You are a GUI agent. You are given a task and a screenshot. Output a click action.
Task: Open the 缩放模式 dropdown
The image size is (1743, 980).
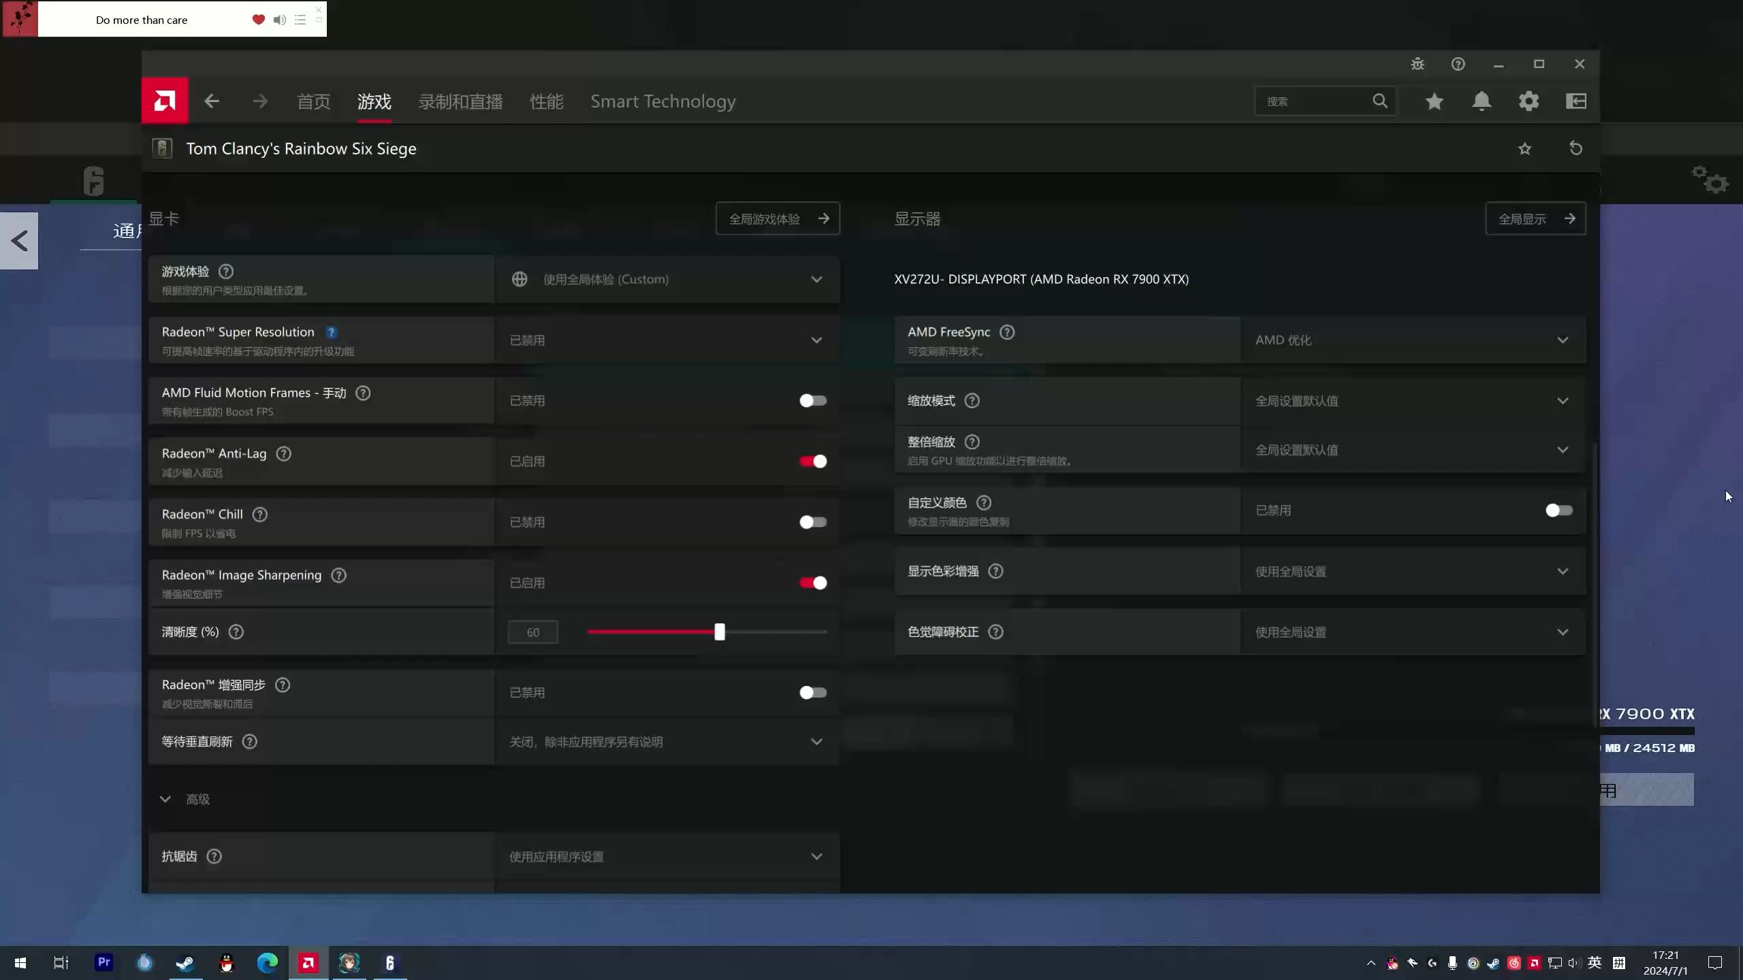click(x=1413, y=401)
